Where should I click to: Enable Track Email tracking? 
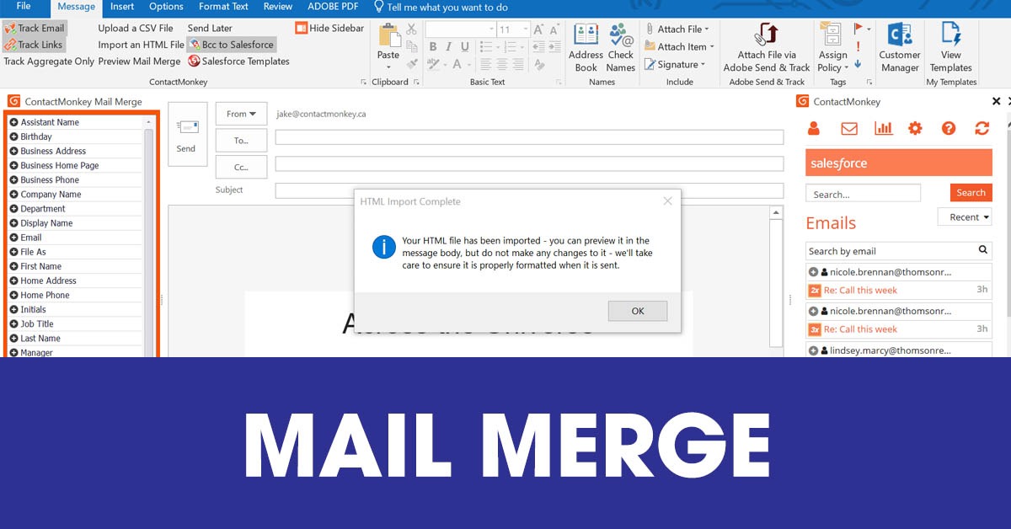point(34,27)
